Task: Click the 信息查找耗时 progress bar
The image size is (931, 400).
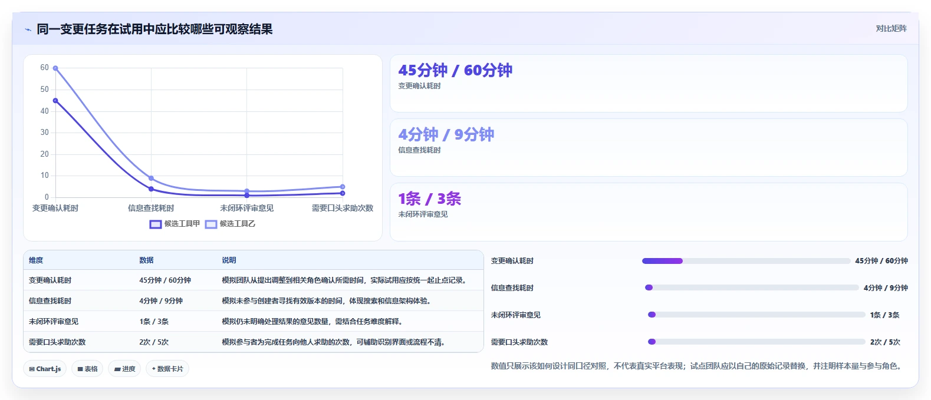Action: pyautogui.click(x=752, y=287)
